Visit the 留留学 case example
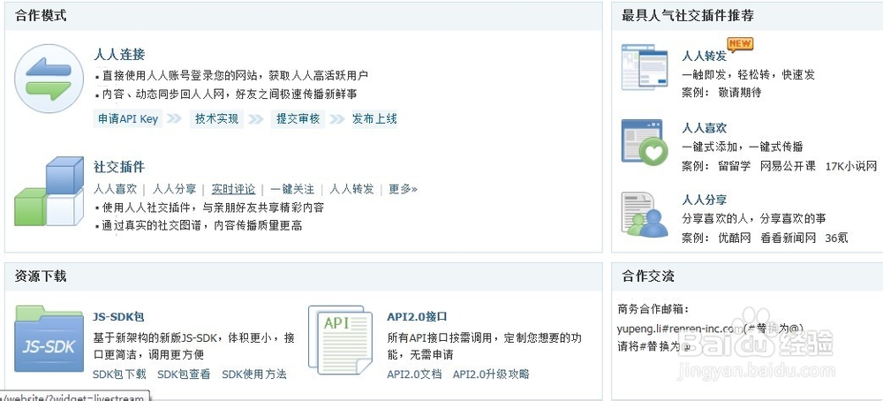883x401 pixels. click(735, 166)
